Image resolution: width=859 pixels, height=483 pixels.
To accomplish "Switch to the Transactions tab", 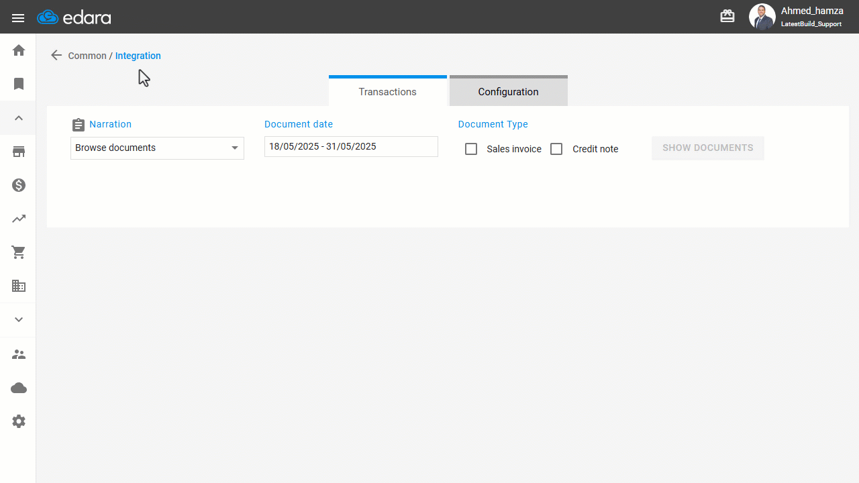I will (388, 91).
